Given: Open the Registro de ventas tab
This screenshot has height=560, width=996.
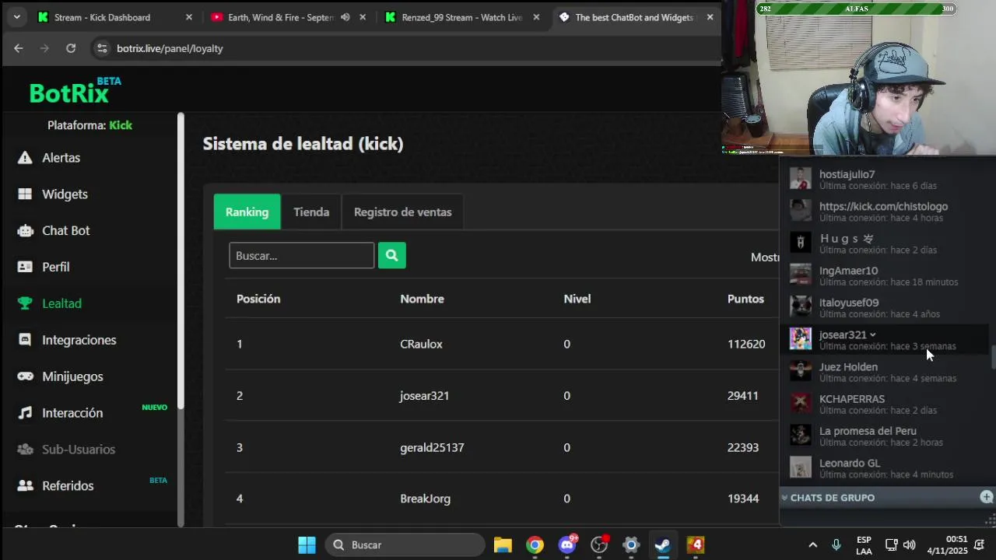Looking at the screenshot, I should point(402,212).
